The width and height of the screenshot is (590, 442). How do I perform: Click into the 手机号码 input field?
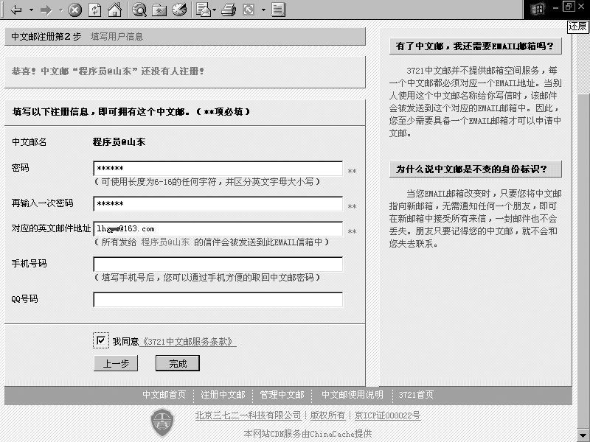218,264
